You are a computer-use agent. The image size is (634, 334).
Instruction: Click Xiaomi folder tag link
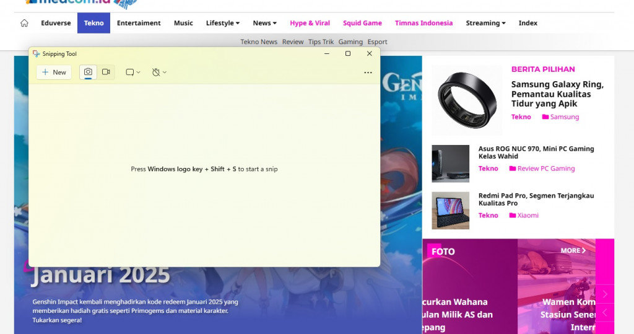[x=524, y=216]
